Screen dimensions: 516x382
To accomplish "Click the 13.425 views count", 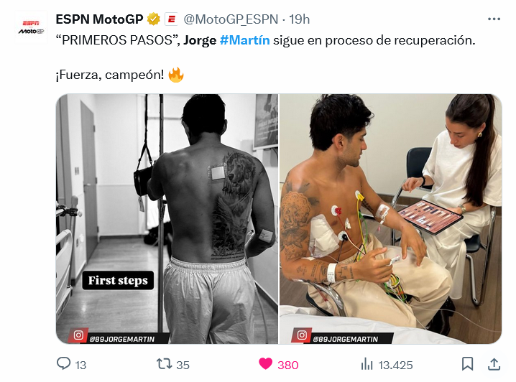I will pyautogui.click(x=395, y=365).
